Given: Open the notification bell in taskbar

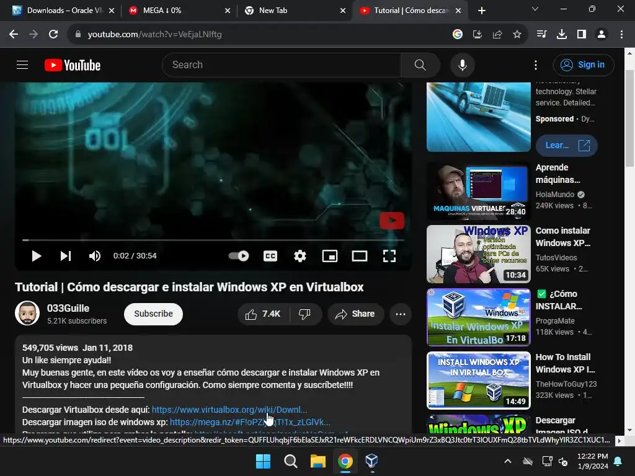Looking at the screenshot, I should (x=618, y=461).
